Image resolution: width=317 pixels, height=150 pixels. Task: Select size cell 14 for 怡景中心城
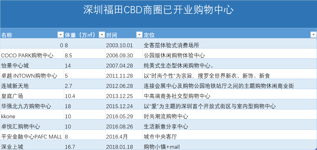85,64
